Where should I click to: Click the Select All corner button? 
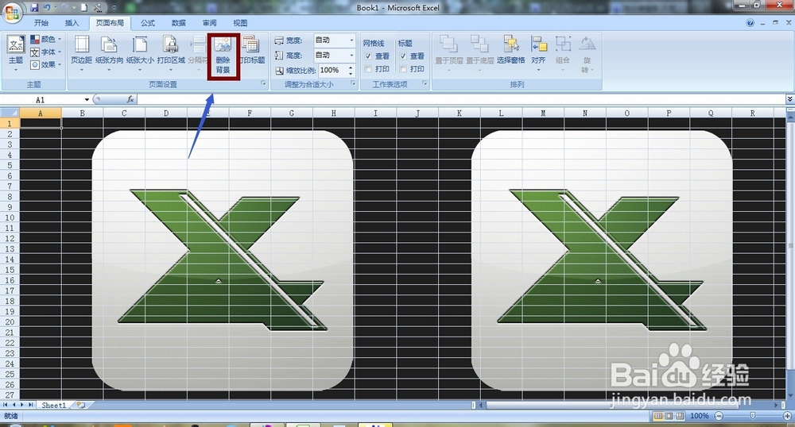click(x=10, y=113)
